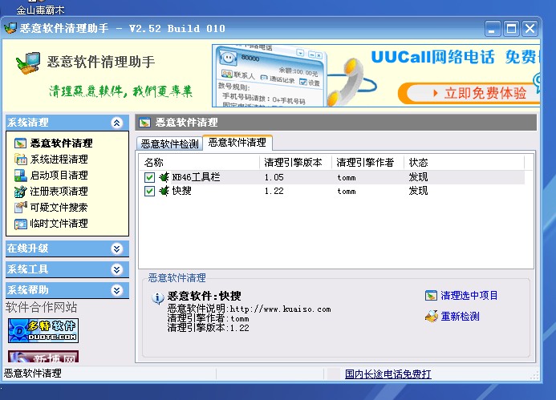The image size is (556, 400).
Task: Click 发现 status in NB46工具栏 row
Action: [419, 177]
